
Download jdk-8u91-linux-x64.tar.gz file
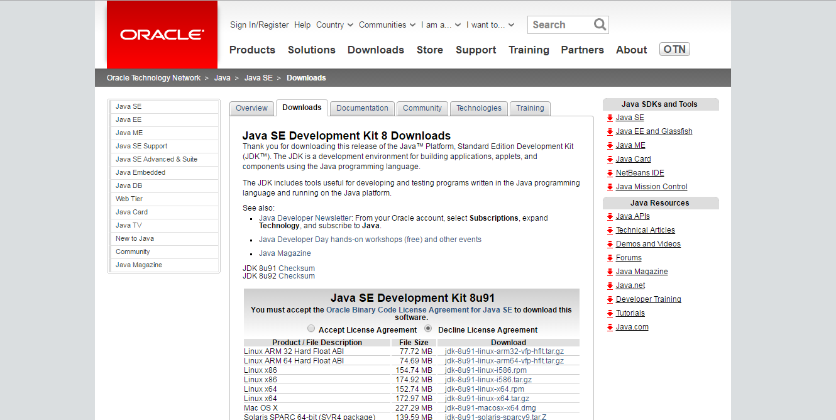click(x=487, y=399)
